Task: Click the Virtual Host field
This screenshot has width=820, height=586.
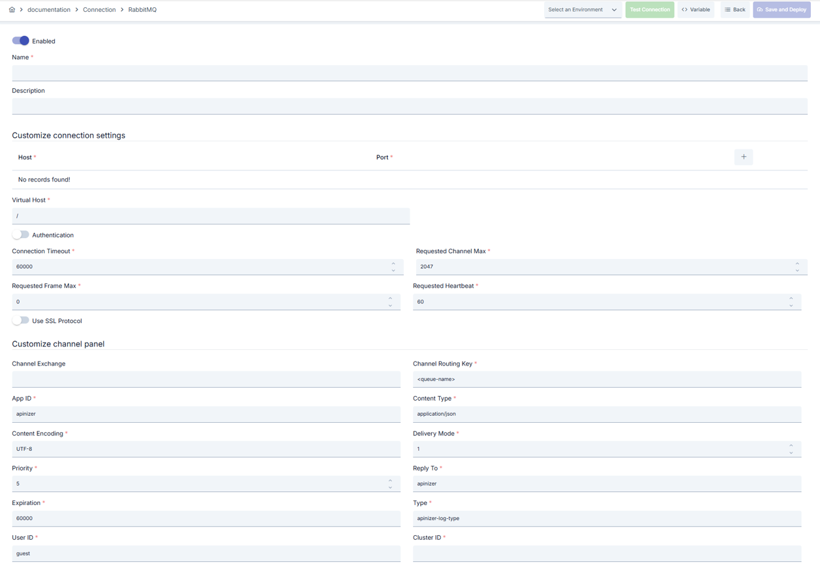Action: point(211,216)
